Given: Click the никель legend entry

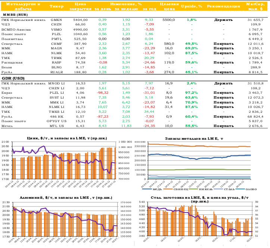Looking at the screenshot, I should point(201,189).
